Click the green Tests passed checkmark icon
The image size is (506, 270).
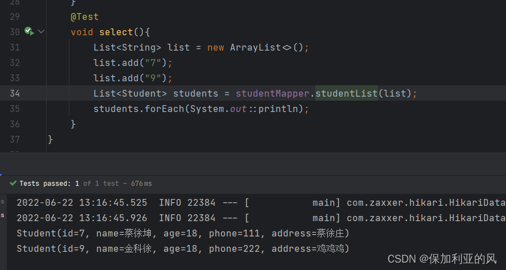click(x=13, y=184)
